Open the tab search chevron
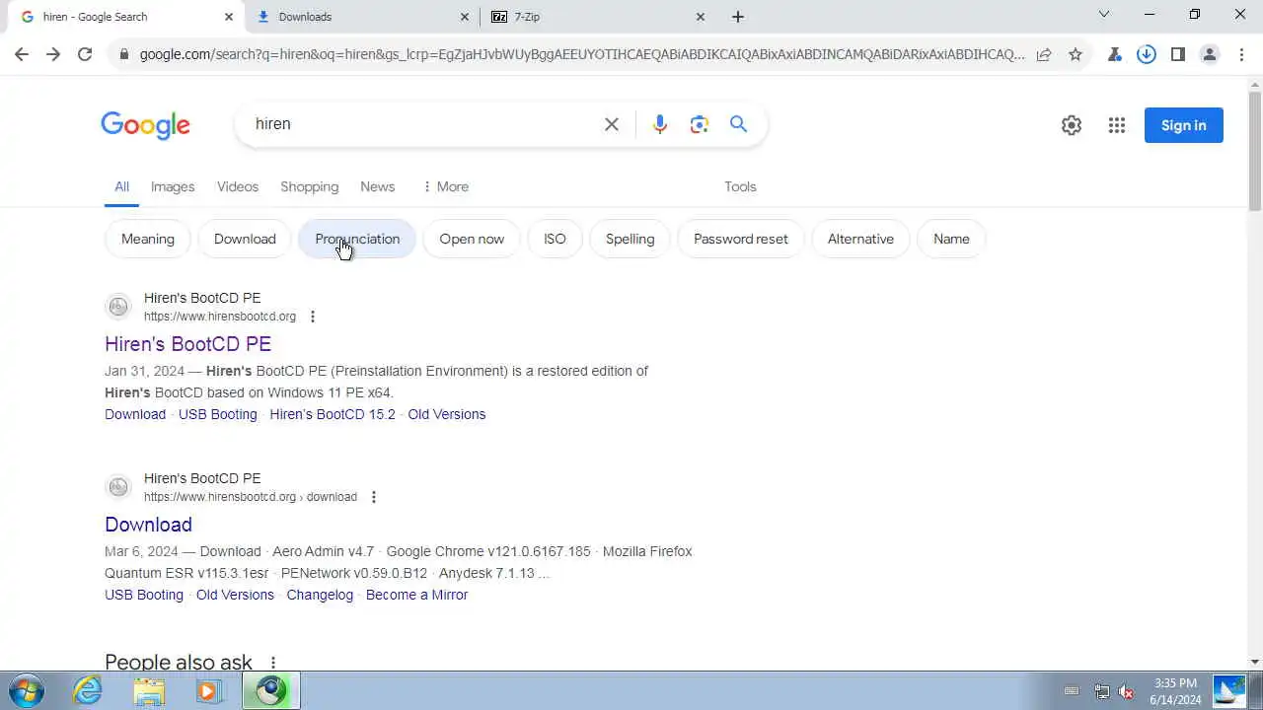The image size is (1263, 710). coord(1104,15)
